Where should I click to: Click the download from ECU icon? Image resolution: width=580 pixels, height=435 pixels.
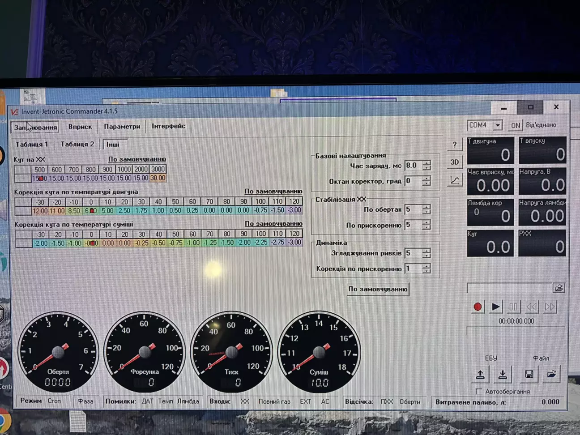(x=503, y=375)
